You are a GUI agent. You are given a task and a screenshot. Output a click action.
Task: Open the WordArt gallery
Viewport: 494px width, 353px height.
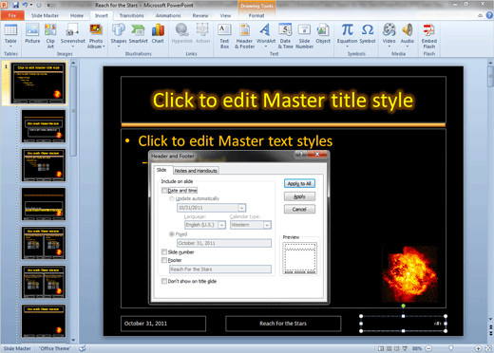(x=266, y=34)
